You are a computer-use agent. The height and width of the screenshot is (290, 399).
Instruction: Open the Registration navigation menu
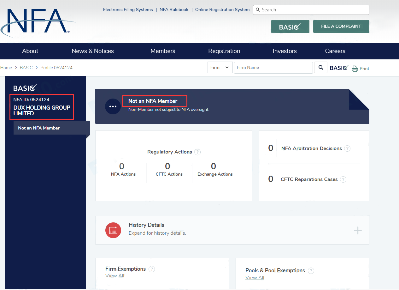point(224,51)
